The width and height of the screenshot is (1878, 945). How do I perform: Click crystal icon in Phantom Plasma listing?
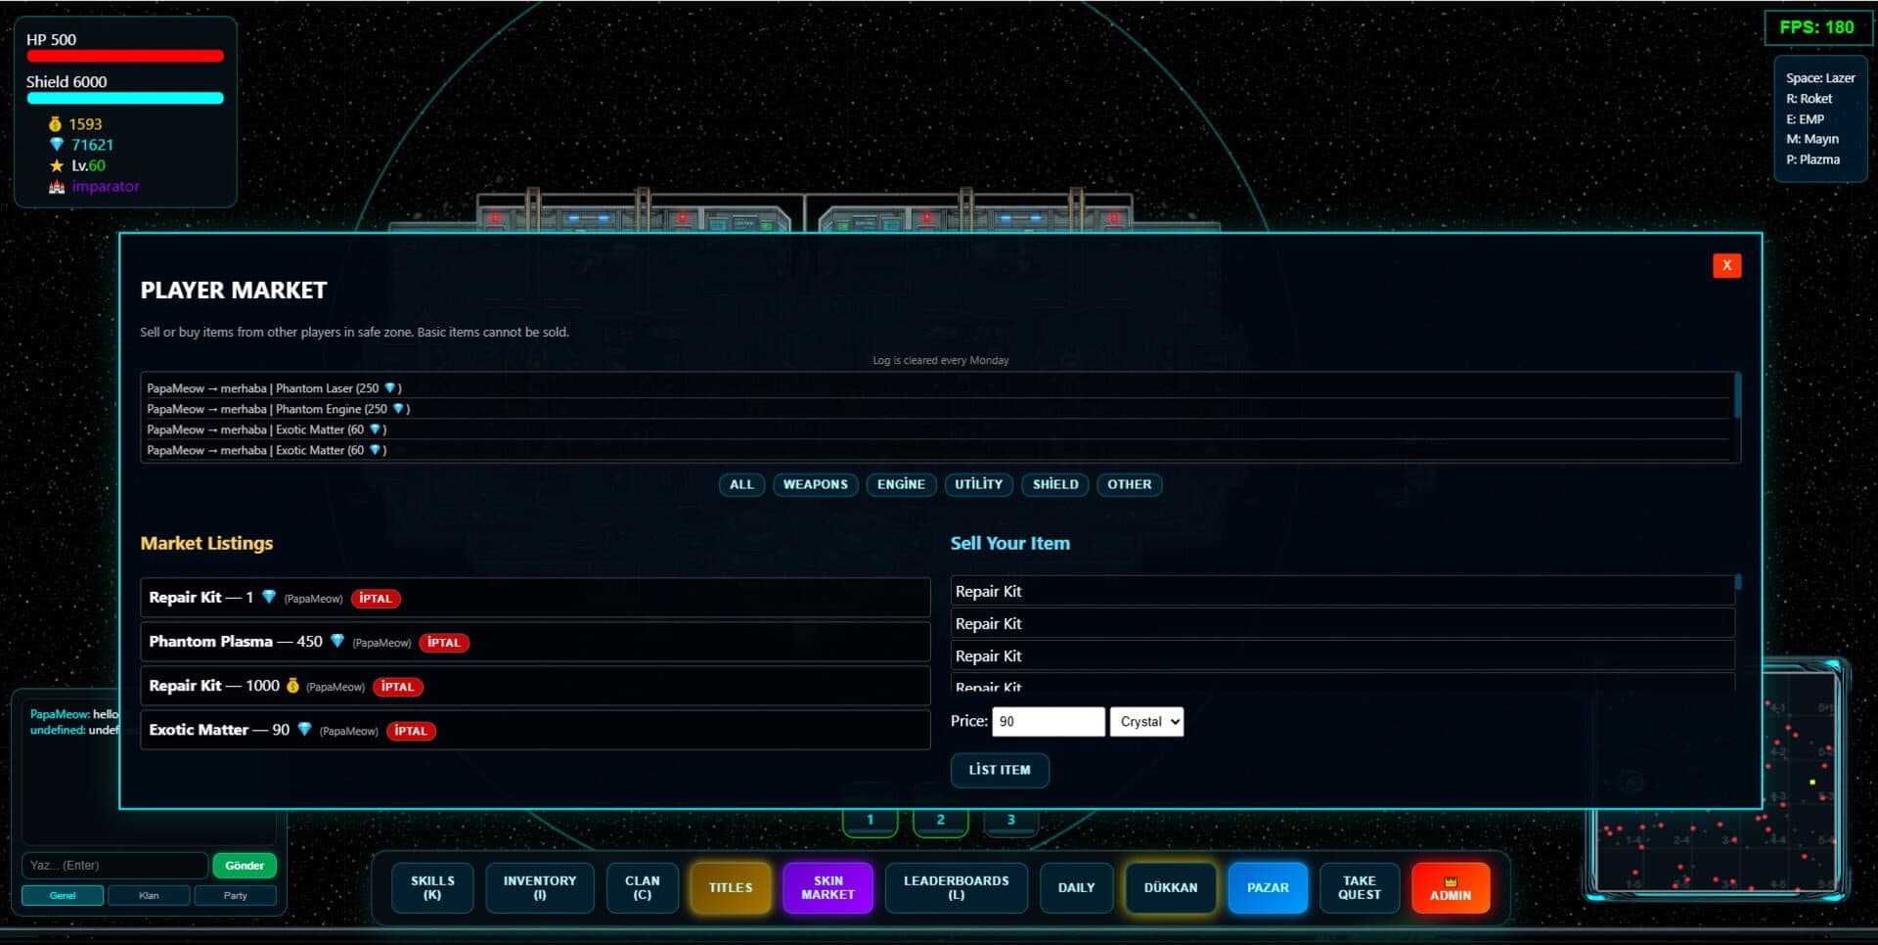[337, 641]
